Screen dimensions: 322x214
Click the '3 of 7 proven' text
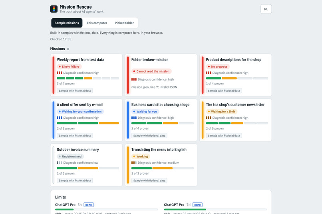(x=66, y=84)
